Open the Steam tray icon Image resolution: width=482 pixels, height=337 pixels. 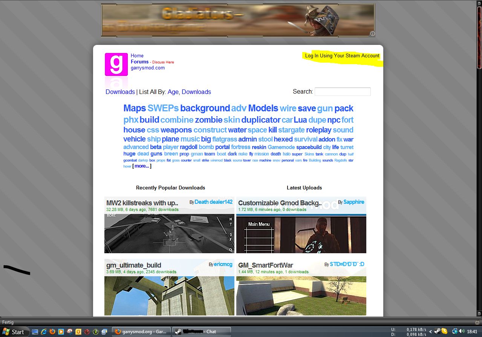tap(437, 331)
